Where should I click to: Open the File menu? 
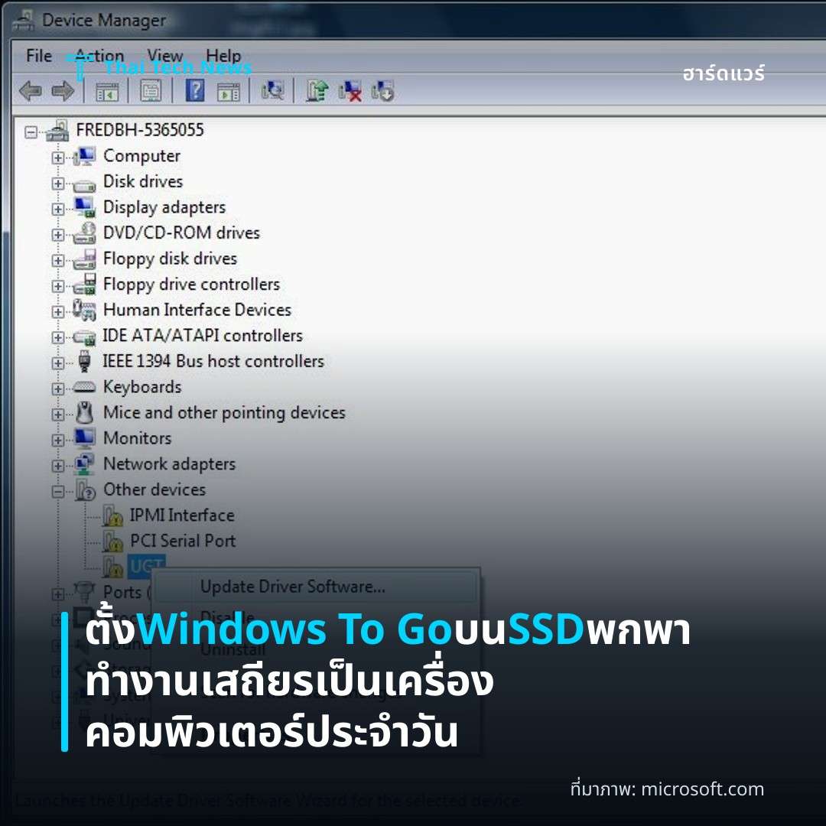(39, 55)
